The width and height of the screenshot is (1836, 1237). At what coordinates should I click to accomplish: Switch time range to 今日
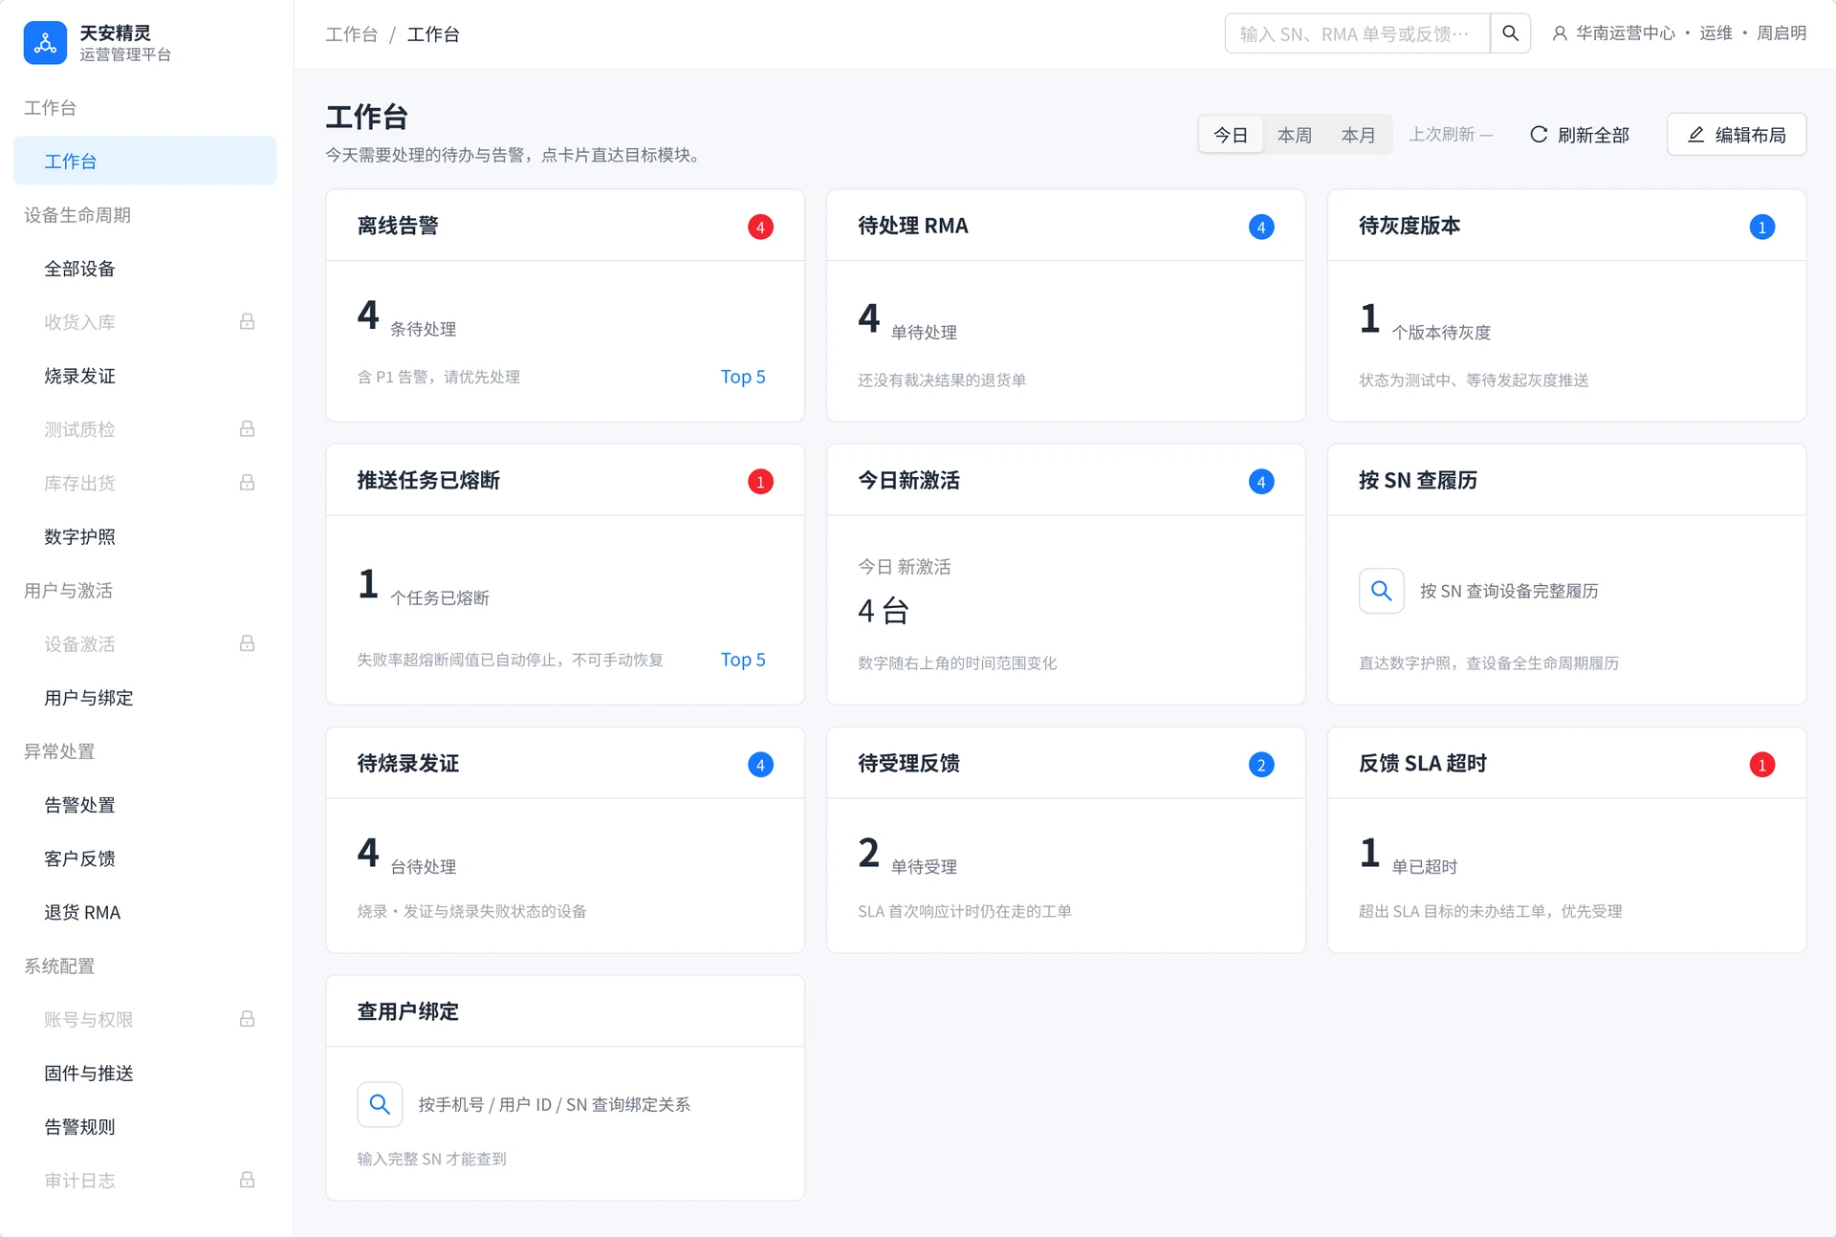[1231, 135]
